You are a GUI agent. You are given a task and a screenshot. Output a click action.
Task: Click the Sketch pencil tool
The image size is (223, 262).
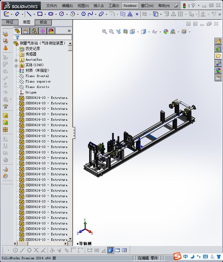pos(6,14)
